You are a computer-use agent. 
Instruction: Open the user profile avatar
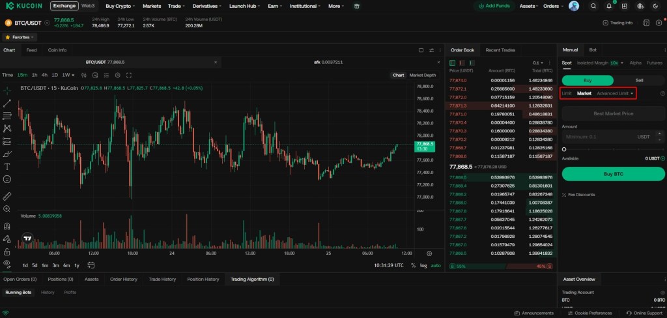tap(574, 6)
